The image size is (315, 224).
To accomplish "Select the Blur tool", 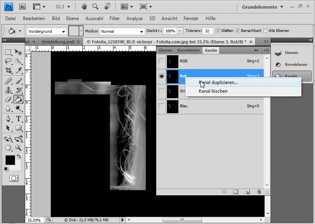I will point(8,108).
